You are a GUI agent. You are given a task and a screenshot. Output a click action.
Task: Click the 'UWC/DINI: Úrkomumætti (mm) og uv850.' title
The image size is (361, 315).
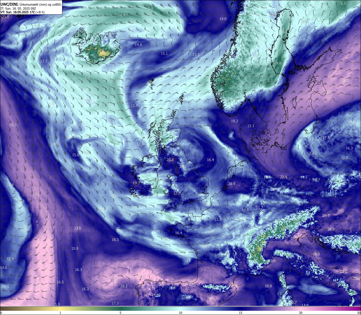(31, 5)
